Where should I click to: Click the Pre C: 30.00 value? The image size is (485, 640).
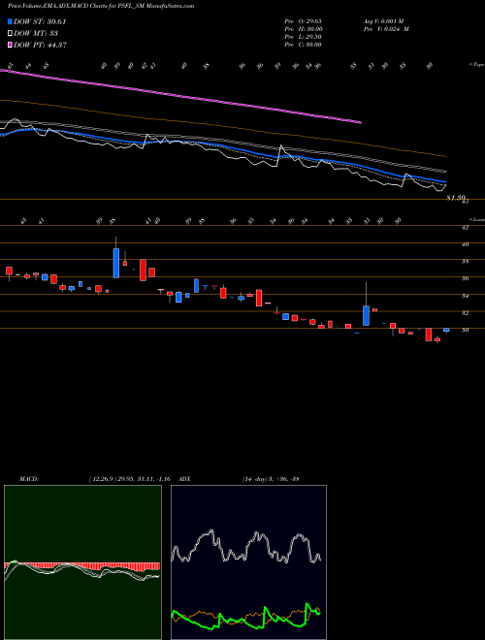(303, 45)
